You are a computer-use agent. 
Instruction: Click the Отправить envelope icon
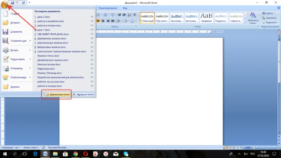click(x=5, y=68)
